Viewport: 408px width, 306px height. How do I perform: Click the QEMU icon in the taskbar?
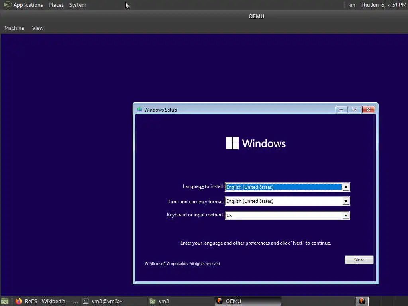[x=220, y=301]
